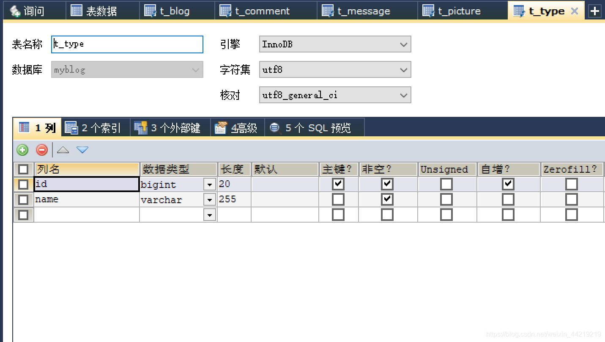This screenshot has width=605, height=342.
Task: Open the t_message tab
Action: pyautogui.click(x=367, y=11)
